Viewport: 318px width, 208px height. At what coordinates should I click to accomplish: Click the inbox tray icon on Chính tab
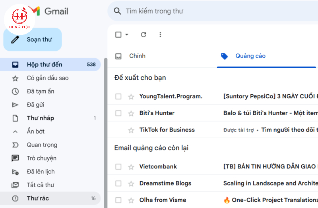click(x=118, y=56)
